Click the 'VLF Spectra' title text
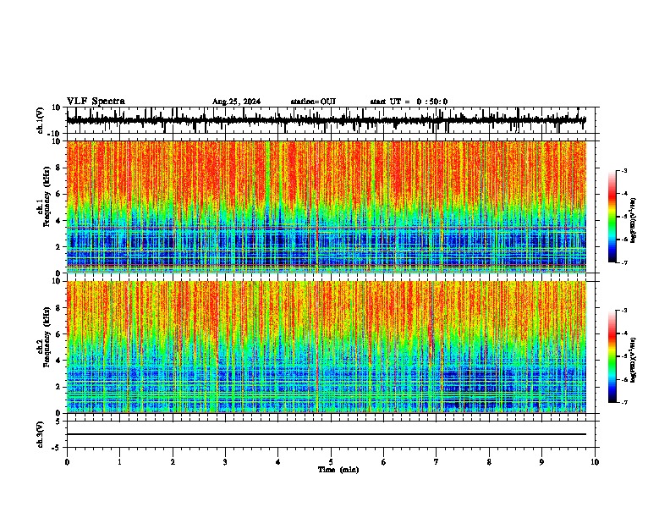The height and width of the screenshot is (518, 670). [x=96, y=101]
